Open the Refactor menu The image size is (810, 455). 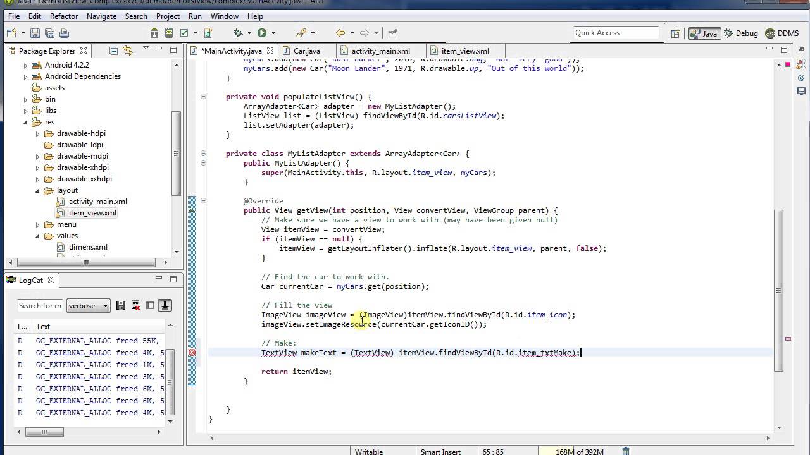[64, 16]
